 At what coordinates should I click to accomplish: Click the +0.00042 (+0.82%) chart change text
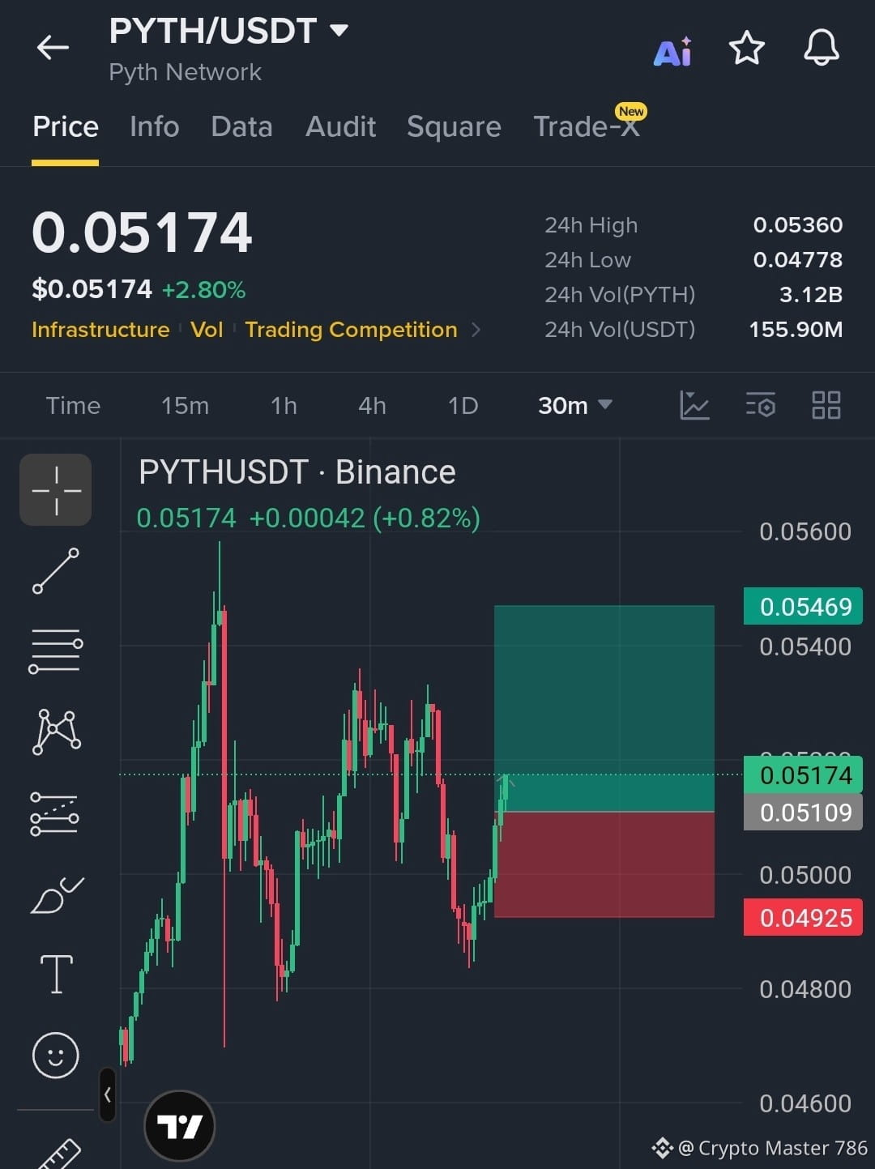pos(365,518)
